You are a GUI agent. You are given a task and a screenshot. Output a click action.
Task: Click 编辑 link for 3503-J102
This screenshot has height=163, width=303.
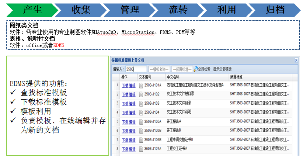point(132,94)
